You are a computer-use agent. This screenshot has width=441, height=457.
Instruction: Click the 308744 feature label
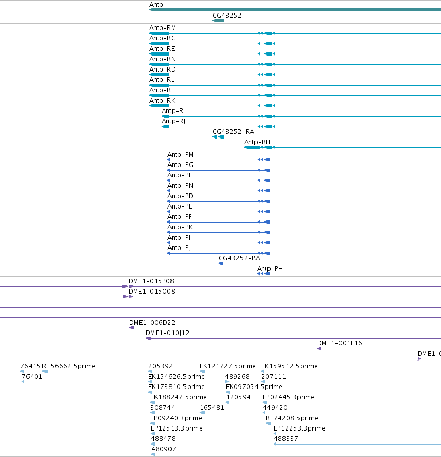pyautogui.click(x=163, y=407)
